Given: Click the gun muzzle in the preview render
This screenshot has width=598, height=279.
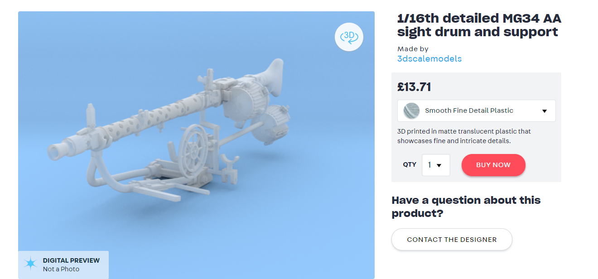Looking at the screenshot, I should [56, 151].
